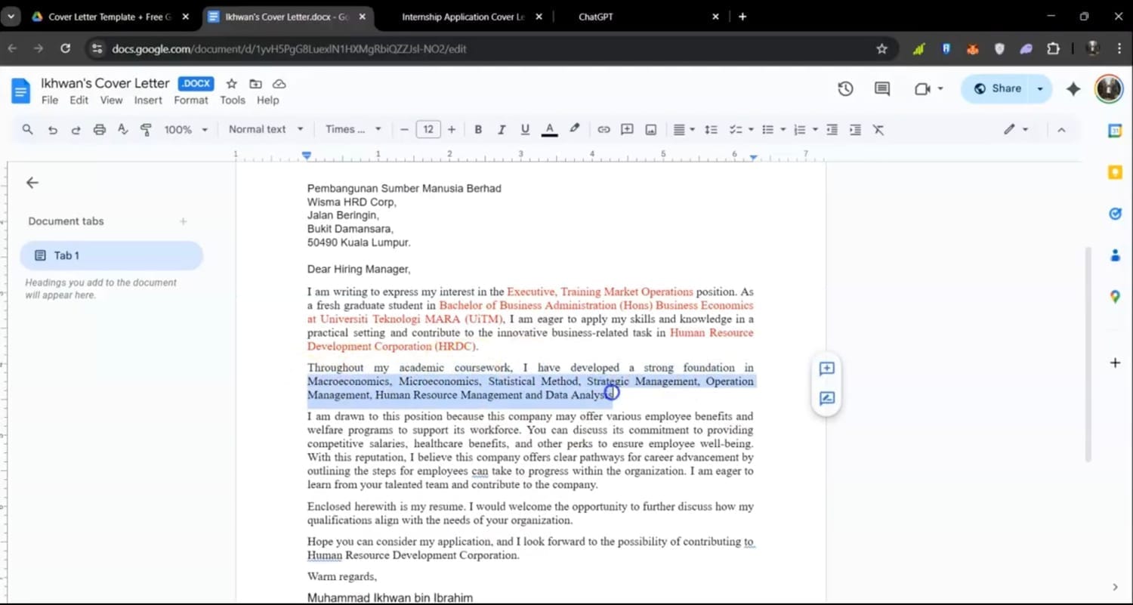
Task: Open the Insert menu
Action: point(148,100)
